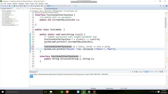Open the File menu
The image size is (168, 94).
(x=2, y=4)
